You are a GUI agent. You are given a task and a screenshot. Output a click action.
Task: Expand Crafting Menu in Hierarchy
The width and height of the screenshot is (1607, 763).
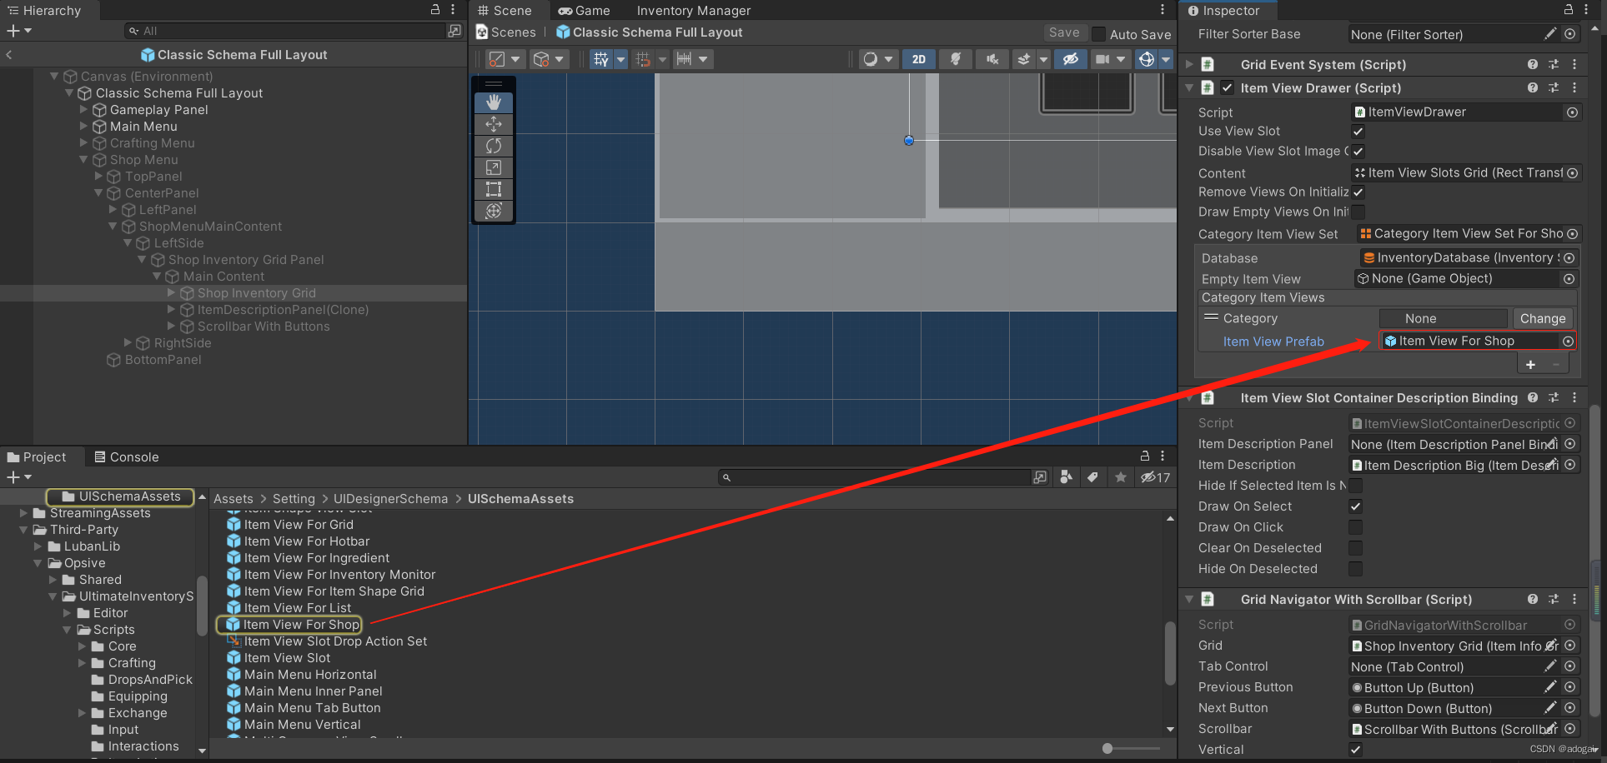pos(83,142)
